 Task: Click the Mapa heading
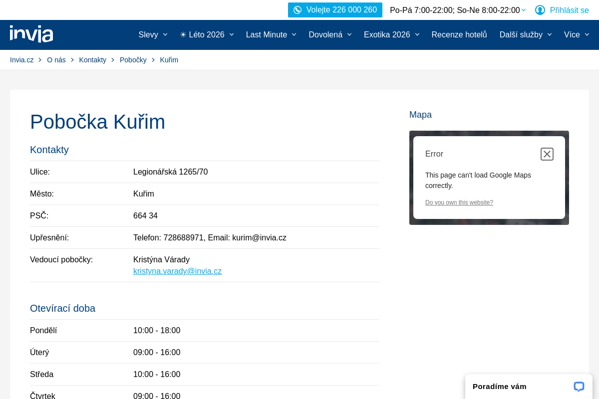pos(420,115)
